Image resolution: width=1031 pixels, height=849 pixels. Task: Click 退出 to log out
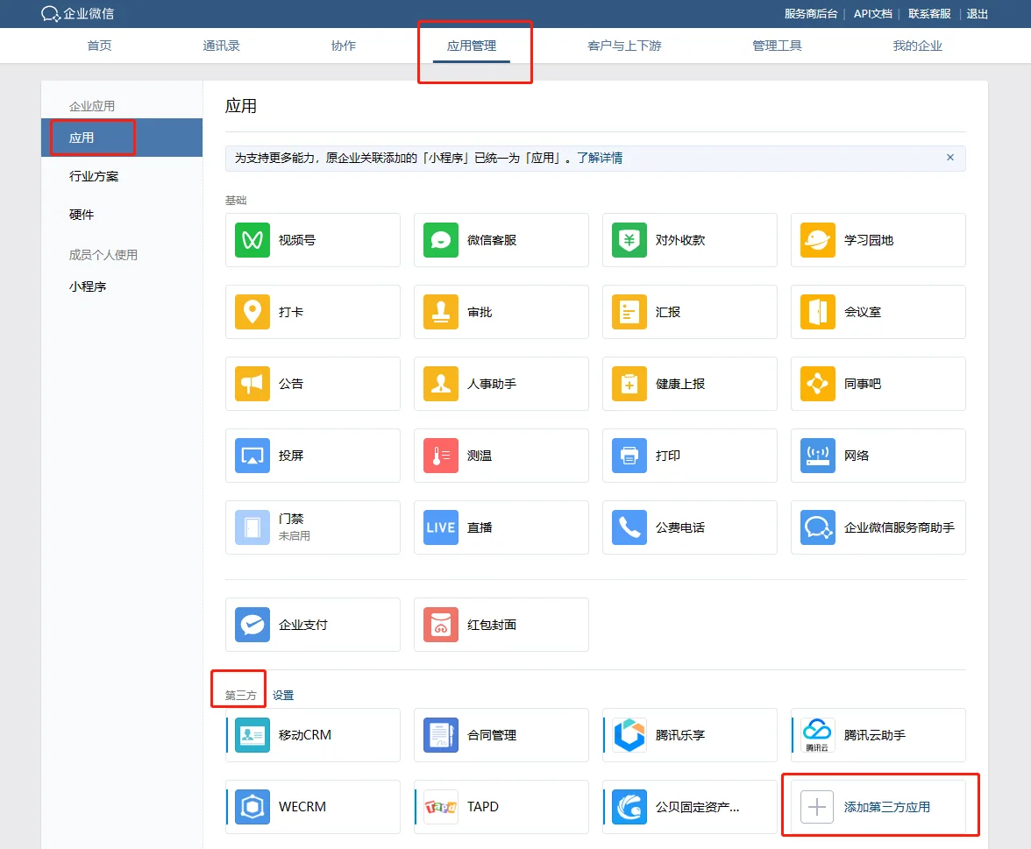977,14
